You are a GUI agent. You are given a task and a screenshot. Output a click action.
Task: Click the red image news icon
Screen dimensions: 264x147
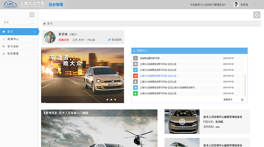[135, 76]
